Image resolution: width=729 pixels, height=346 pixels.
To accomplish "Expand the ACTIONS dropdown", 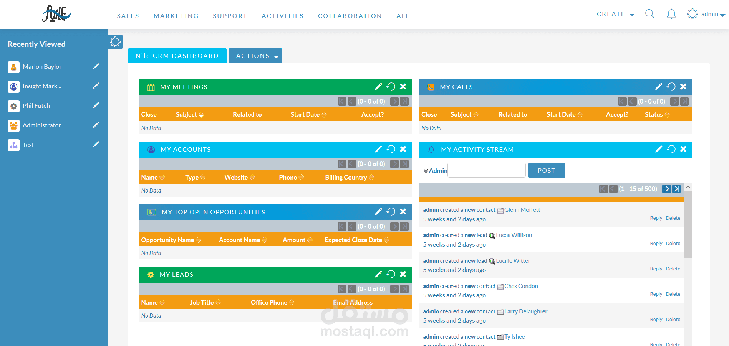I will (255, 56).
